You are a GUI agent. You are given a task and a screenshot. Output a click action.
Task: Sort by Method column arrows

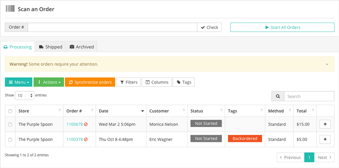[290, 110]
